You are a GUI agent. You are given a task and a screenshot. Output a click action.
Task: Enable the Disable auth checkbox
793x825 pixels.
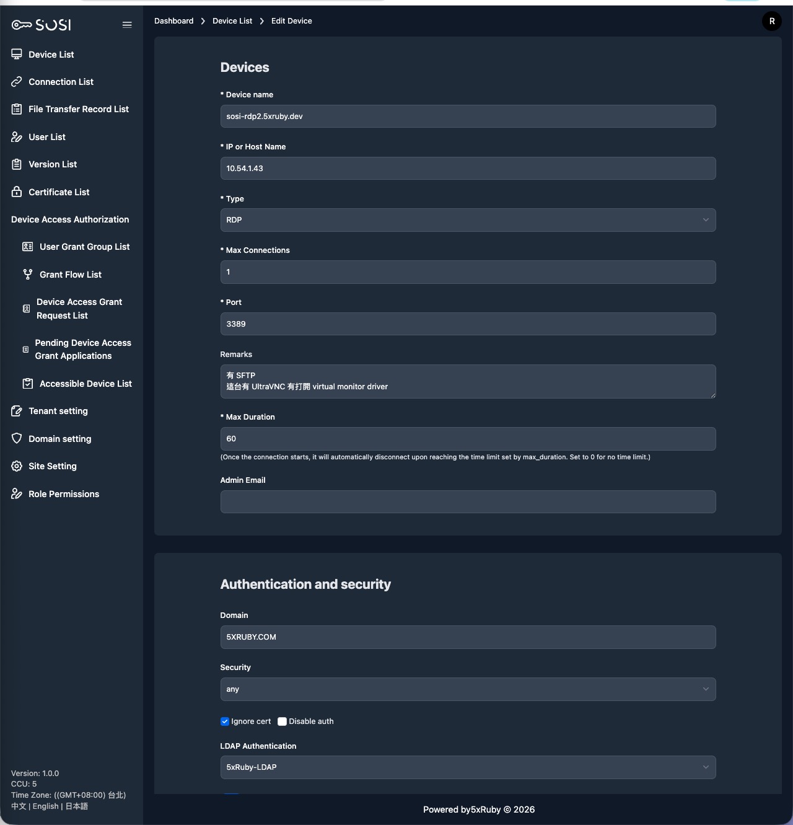click(x=282, y=721)
